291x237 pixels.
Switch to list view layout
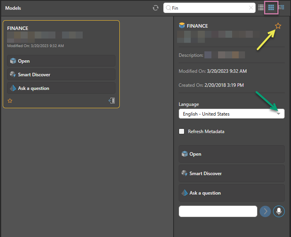point(261,7)
